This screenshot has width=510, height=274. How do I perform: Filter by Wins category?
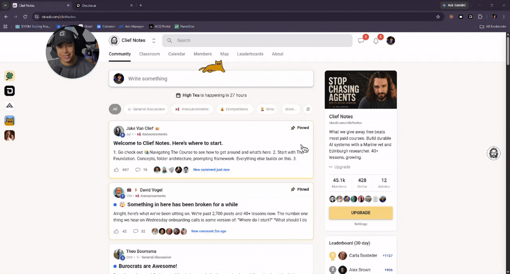(x=267, y=109)
